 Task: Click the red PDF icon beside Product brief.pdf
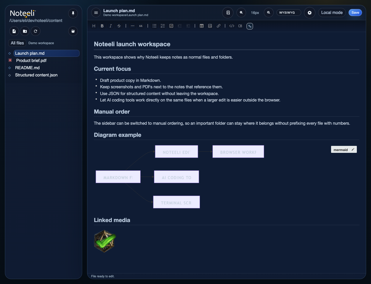10,60
